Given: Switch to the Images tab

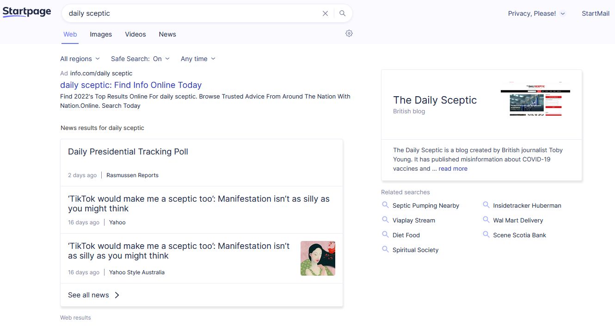Looking at the screenshot, I should tap(101, 34).
